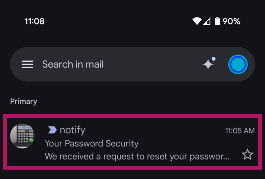This screenshot has width=265, height=179.
Task: Tap the 11:08 status bar clock
Action: coord(34,21)
